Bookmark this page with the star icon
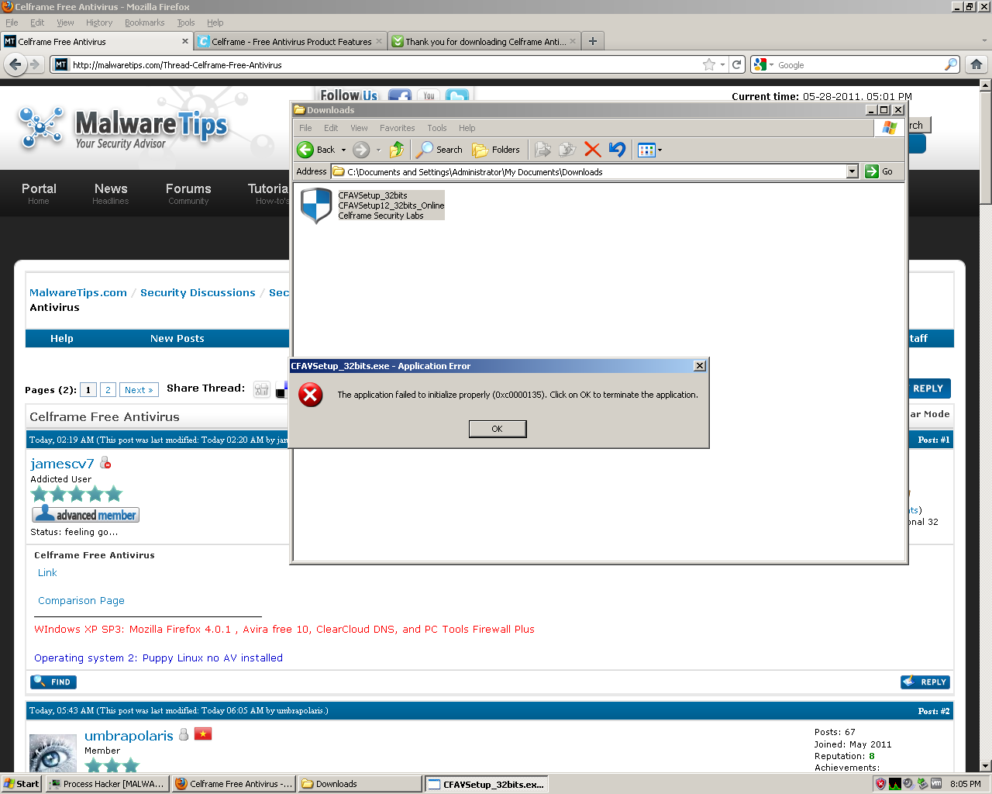Viewport: 992px width, 794px height. (708, 64)
